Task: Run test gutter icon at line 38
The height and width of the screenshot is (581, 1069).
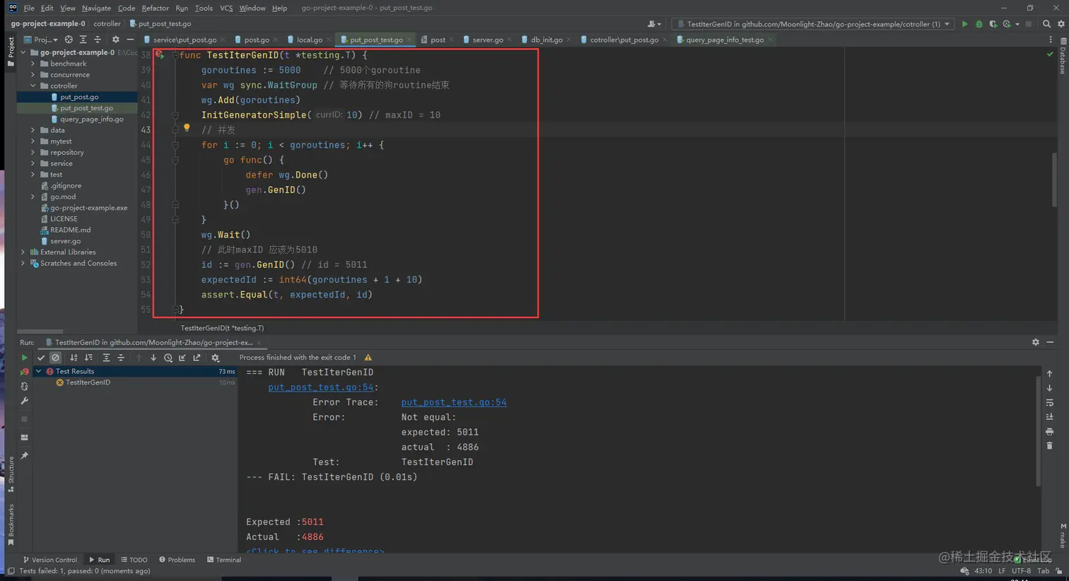Action: [x=160, y=54]
